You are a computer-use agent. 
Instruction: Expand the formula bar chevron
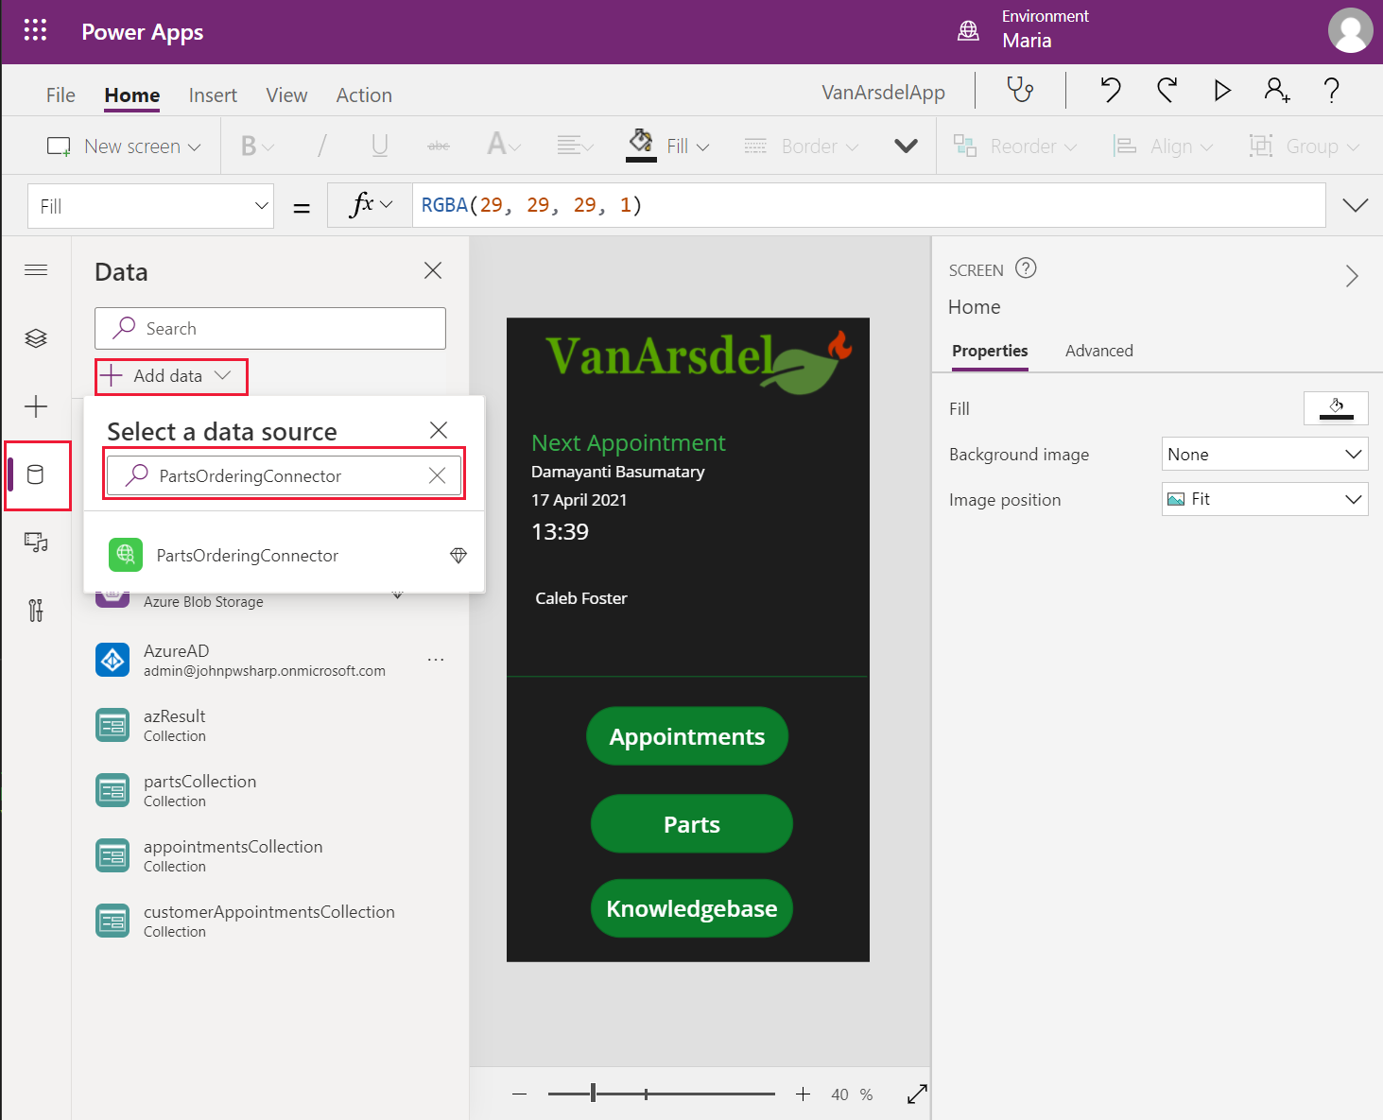tap(1356, 205)
